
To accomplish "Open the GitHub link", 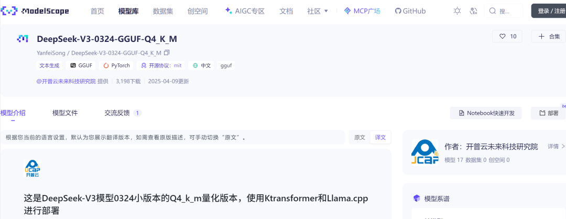I will (x=410, y=11).
